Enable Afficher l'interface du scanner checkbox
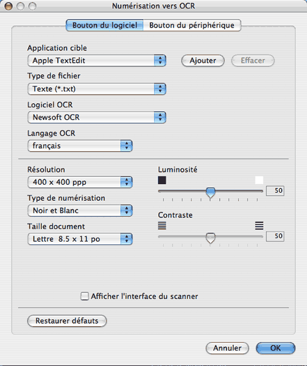The width and height of the screenshot is (307, 366). point(85,296)
